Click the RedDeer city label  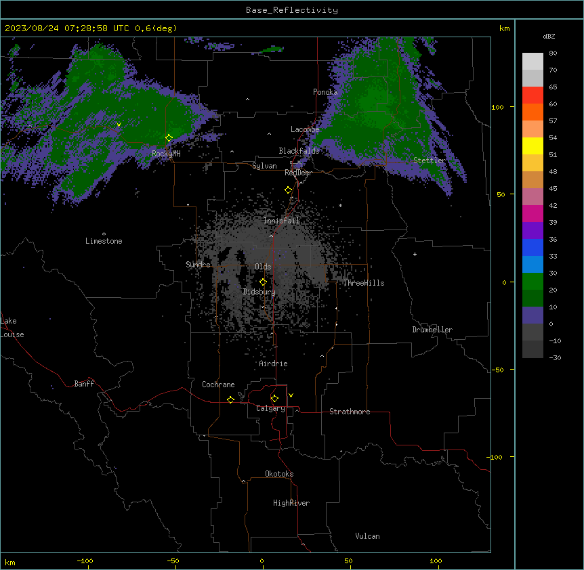tap(298, 173)
